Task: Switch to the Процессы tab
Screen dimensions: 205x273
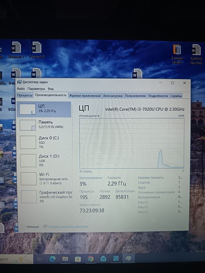Action: (25, 96)
